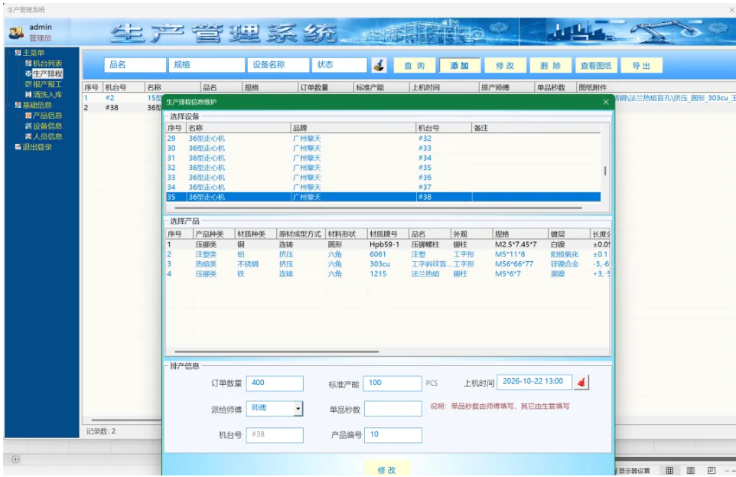
Task: Click the grid view icon in status bar
Action: (x=669, y=470)
